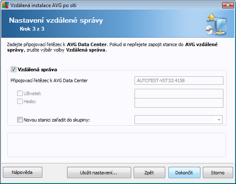Tick the Uživatel checkbox
This screenshot has height=184, width=236.
[x=20, y=93]
